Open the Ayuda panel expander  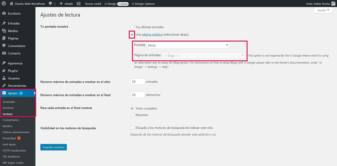323,10
